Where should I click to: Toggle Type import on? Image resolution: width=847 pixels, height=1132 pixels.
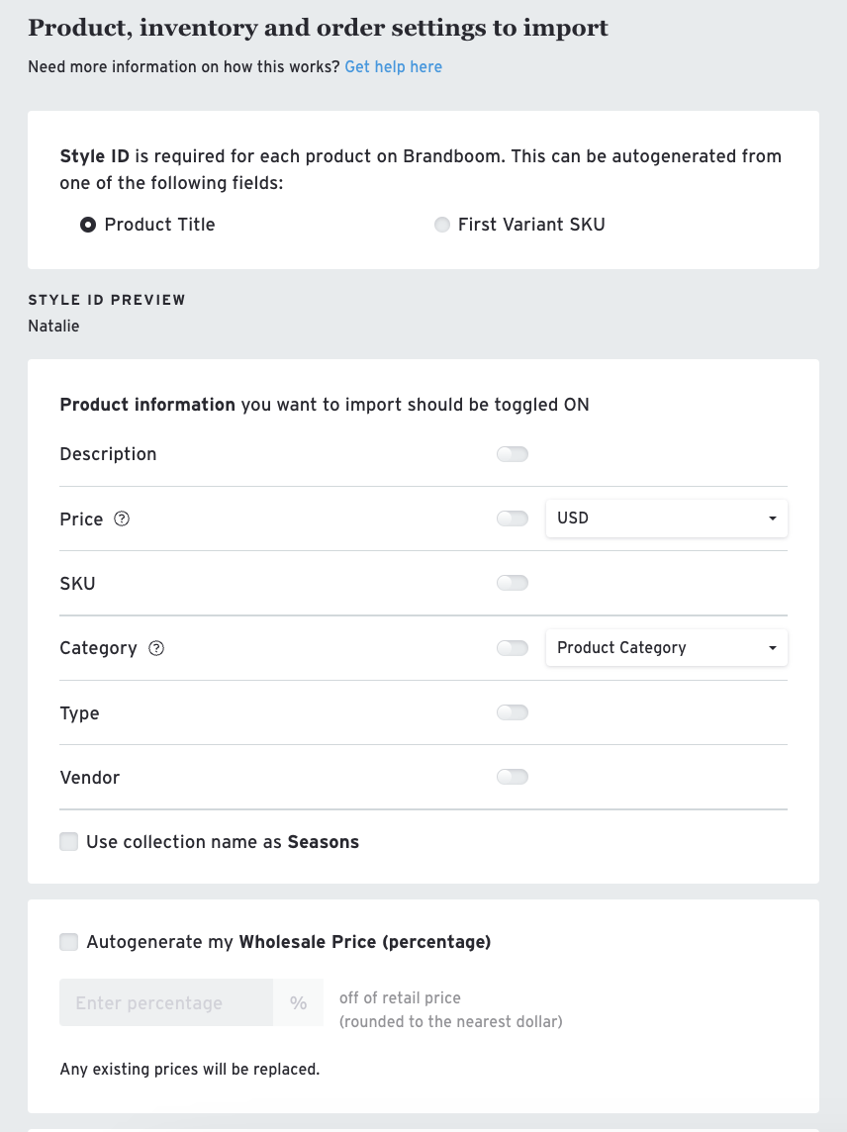point(513,711)
